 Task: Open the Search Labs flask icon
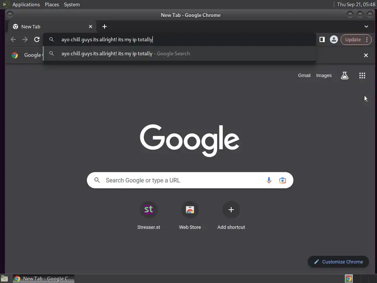click(344, 76)
